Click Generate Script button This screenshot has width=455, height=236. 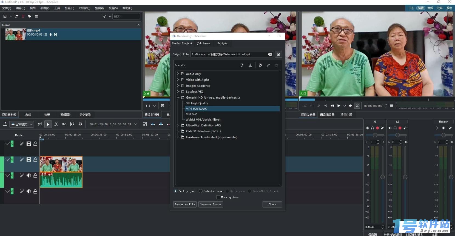click(211, 205)
